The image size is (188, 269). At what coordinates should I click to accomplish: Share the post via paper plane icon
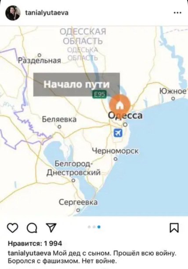(51, 228)
